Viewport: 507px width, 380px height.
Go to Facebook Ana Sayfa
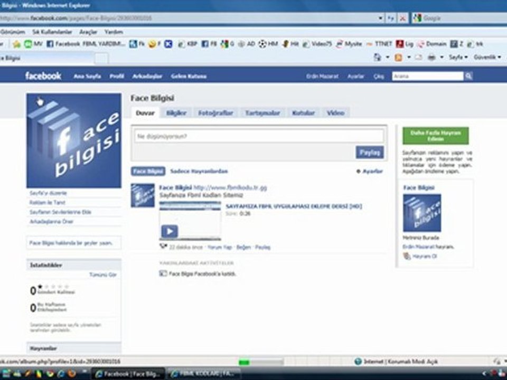pos(87,76)
